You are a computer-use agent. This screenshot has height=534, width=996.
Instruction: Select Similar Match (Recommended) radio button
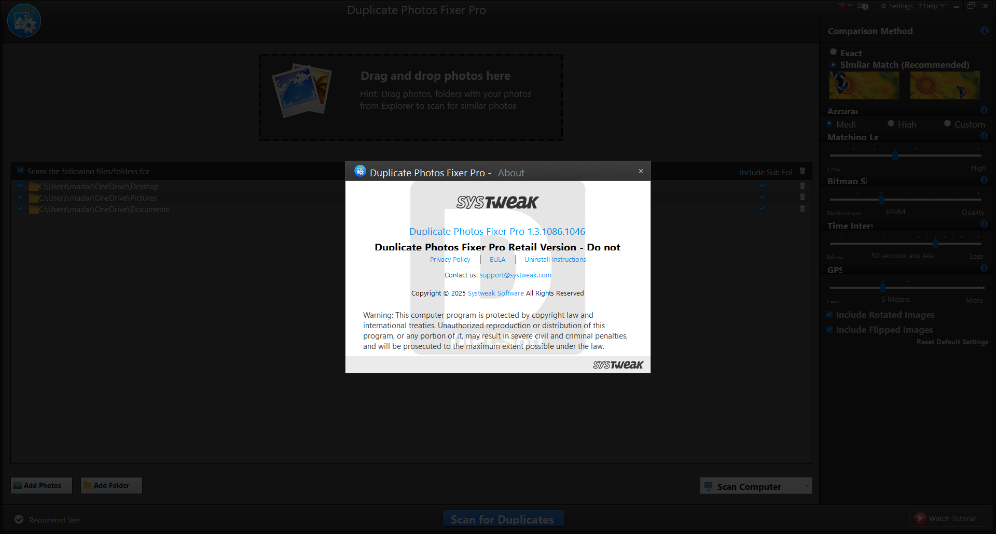833,65
